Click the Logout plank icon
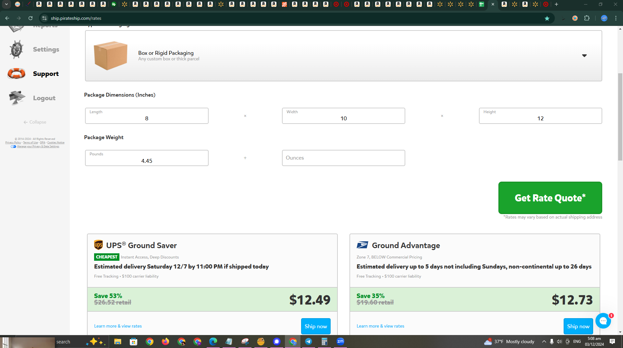Screen dimensions: 623x348 click(17, 98)
